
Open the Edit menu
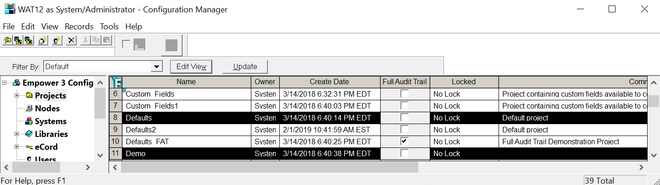point(28,27)
